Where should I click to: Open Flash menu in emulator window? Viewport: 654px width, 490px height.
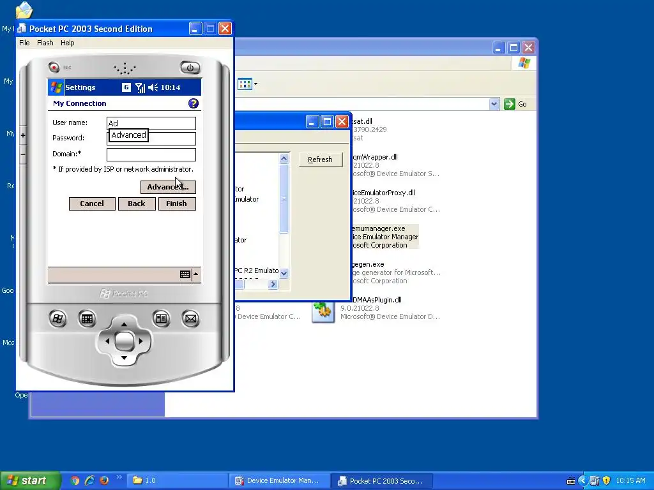(45, 43)
